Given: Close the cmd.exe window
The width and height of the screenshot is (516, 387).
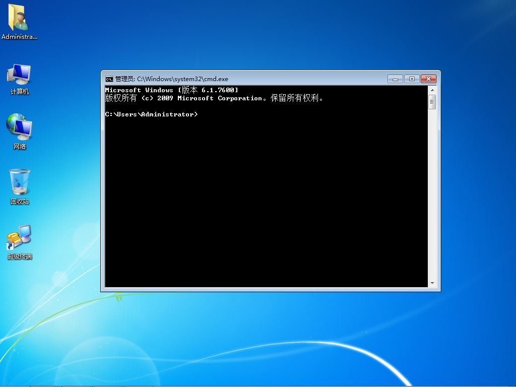Looking at the screenshot, I should click(428, 79).
